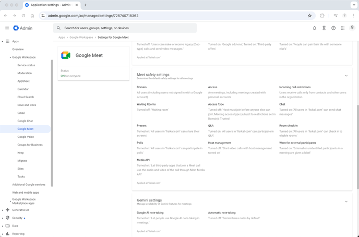359x237 pixels.
Task: Expand the Generative AI section arrow
Action: pyautogui.click(x=3, y=210)
